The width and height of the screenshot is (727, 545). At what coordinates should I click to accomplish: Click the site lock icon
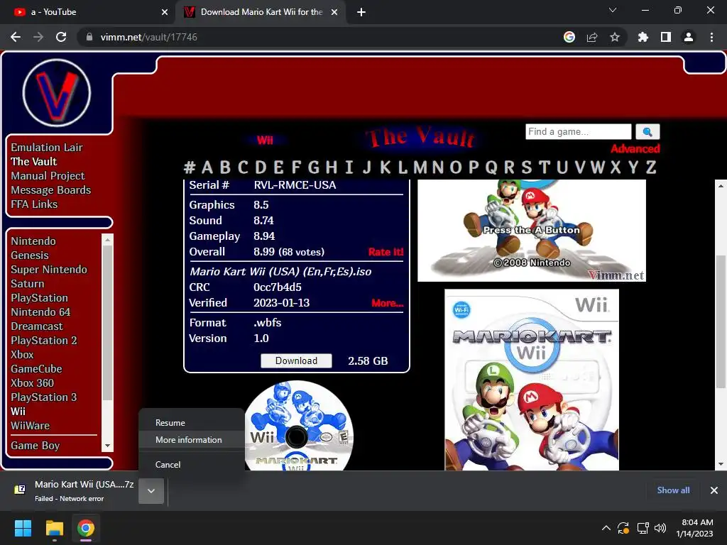pos(89,37)
